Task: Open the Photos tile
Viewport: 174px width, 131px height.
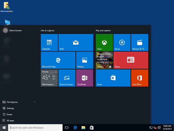Action: [85, 60]
